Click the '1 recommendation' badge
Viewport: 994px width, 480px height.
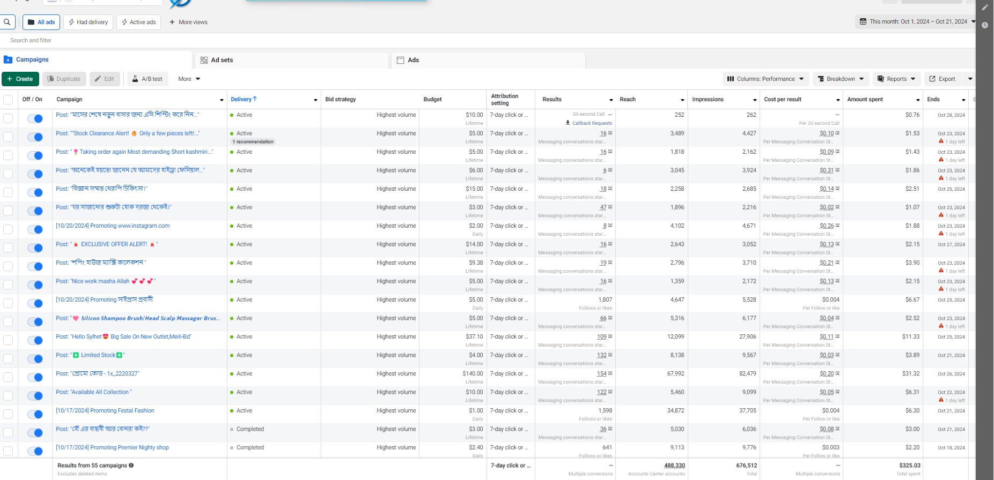point(253,141)
